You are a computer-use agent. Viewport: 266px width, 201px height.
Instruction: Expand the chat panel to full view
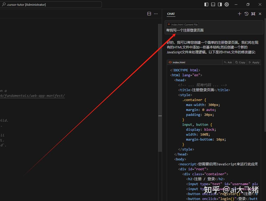pyautogui.click(x=253, y=14)
